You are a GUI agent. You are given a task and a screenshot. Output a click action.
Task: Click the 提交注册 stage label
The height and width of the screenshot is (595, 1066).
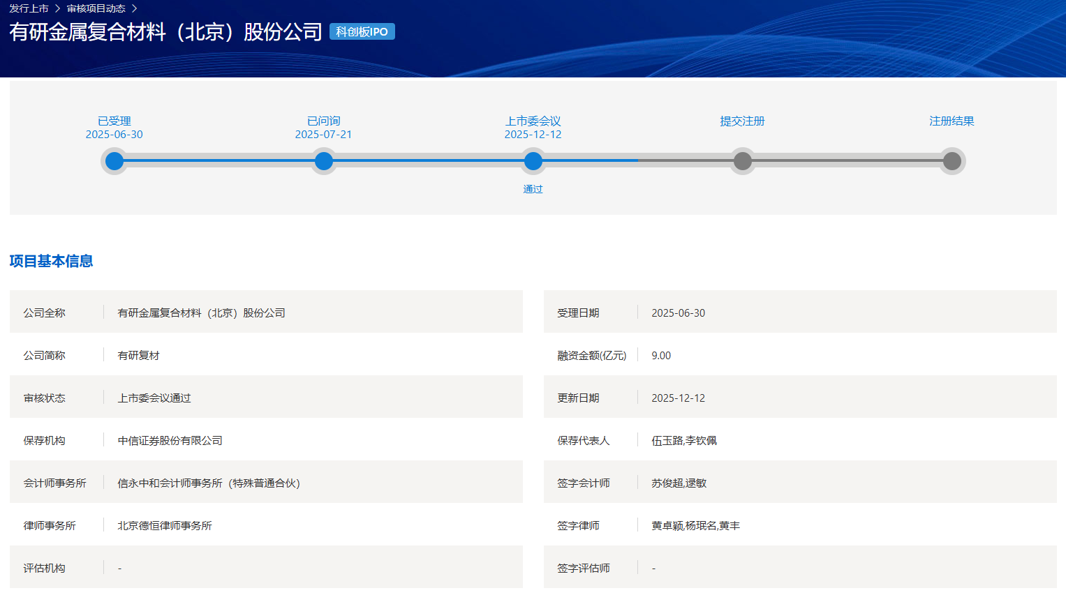[743, 121]
